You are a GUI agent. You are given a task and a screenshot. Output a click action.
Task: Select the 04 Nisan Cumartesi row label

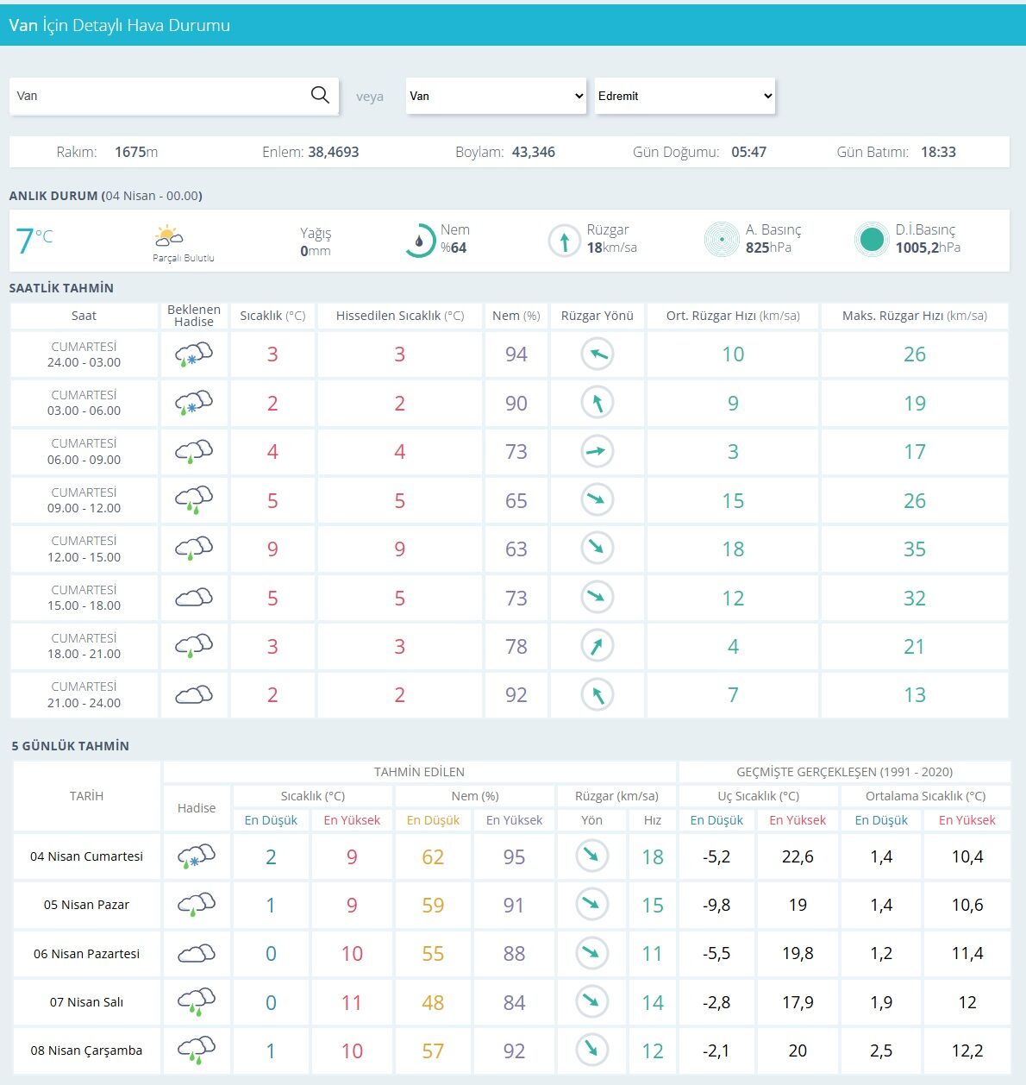[86, 856]
